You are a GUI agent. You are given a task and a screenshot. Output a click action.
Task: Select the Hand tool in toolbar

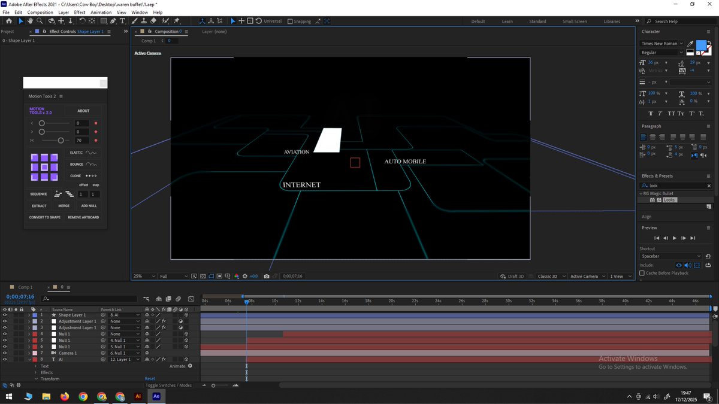click(x=30, y=21)
